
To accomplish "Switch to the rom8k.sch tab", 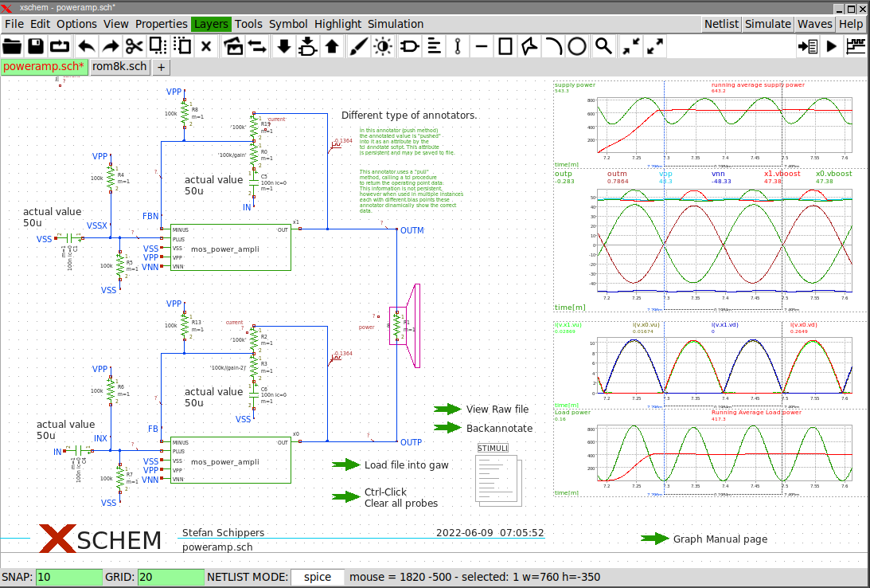I will 119,67.
